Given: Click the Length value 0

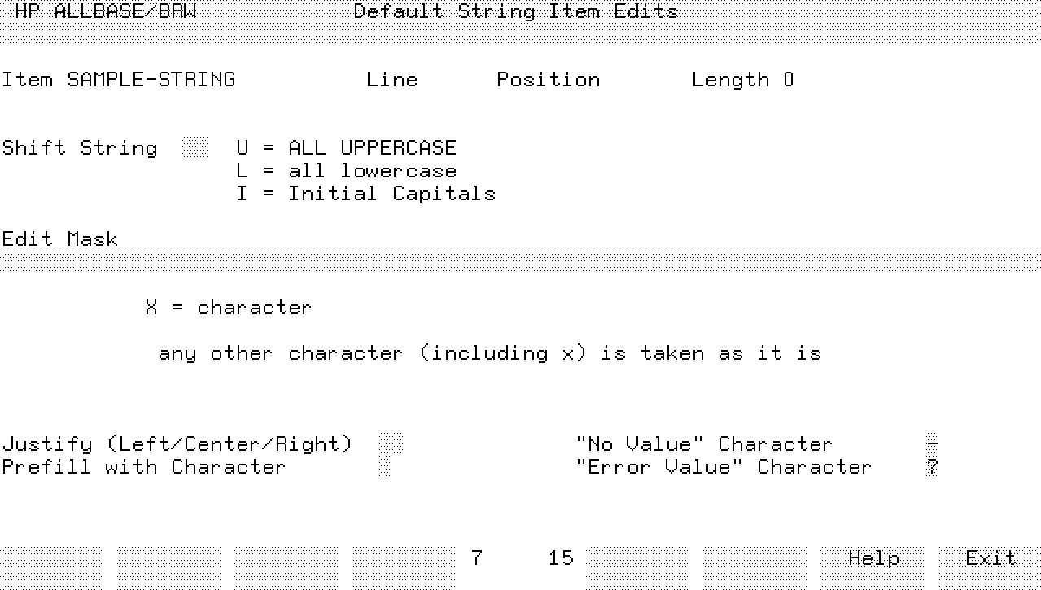Looking at the screenshot, I should pyautogui.click(x=788, y=80).
